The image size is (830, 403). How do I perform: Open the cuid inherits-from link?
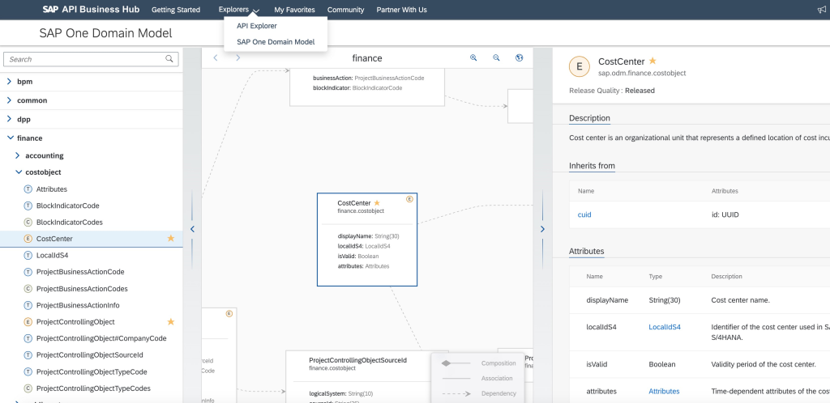point(584,214)
